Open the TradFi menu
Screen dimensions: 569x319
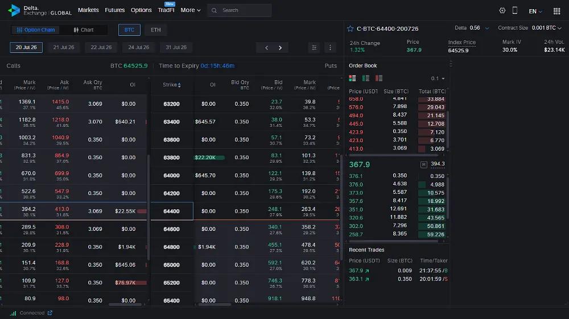click(x=166, y=10)
